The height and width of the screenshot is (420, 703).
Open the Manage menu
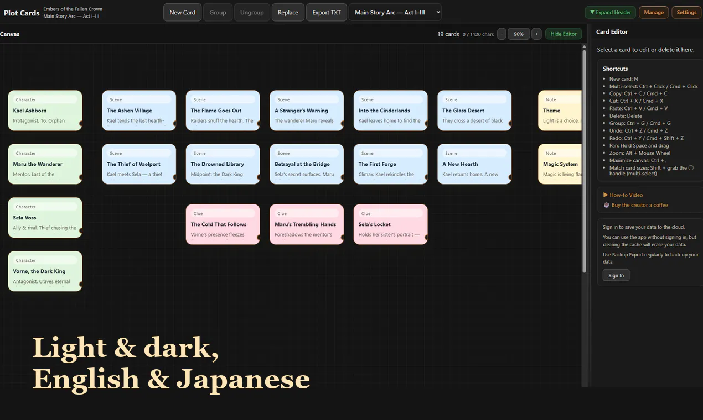[654, 12]
